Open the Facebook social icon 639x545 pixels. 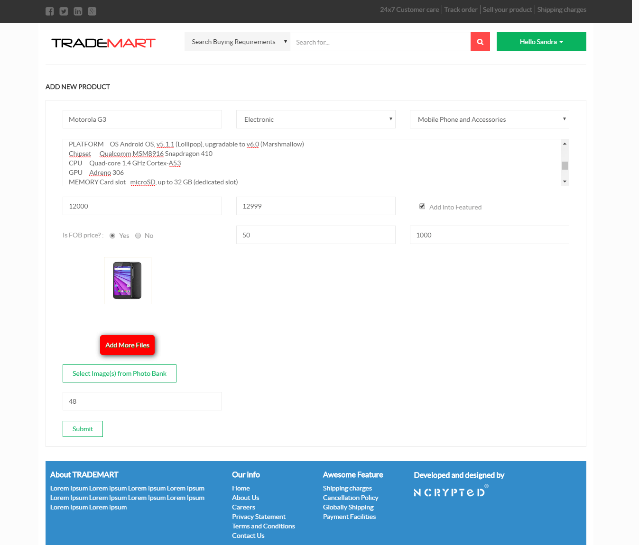(x=50, y=11)
